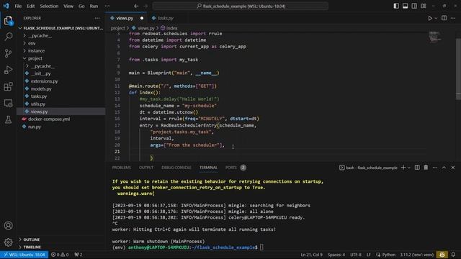461x259 pixels.
Task: Open the Explorer view in activity bar
Action: 8,20
